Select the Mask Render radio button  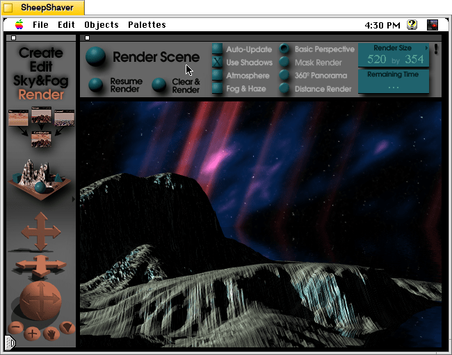click(x=284, y=62)
